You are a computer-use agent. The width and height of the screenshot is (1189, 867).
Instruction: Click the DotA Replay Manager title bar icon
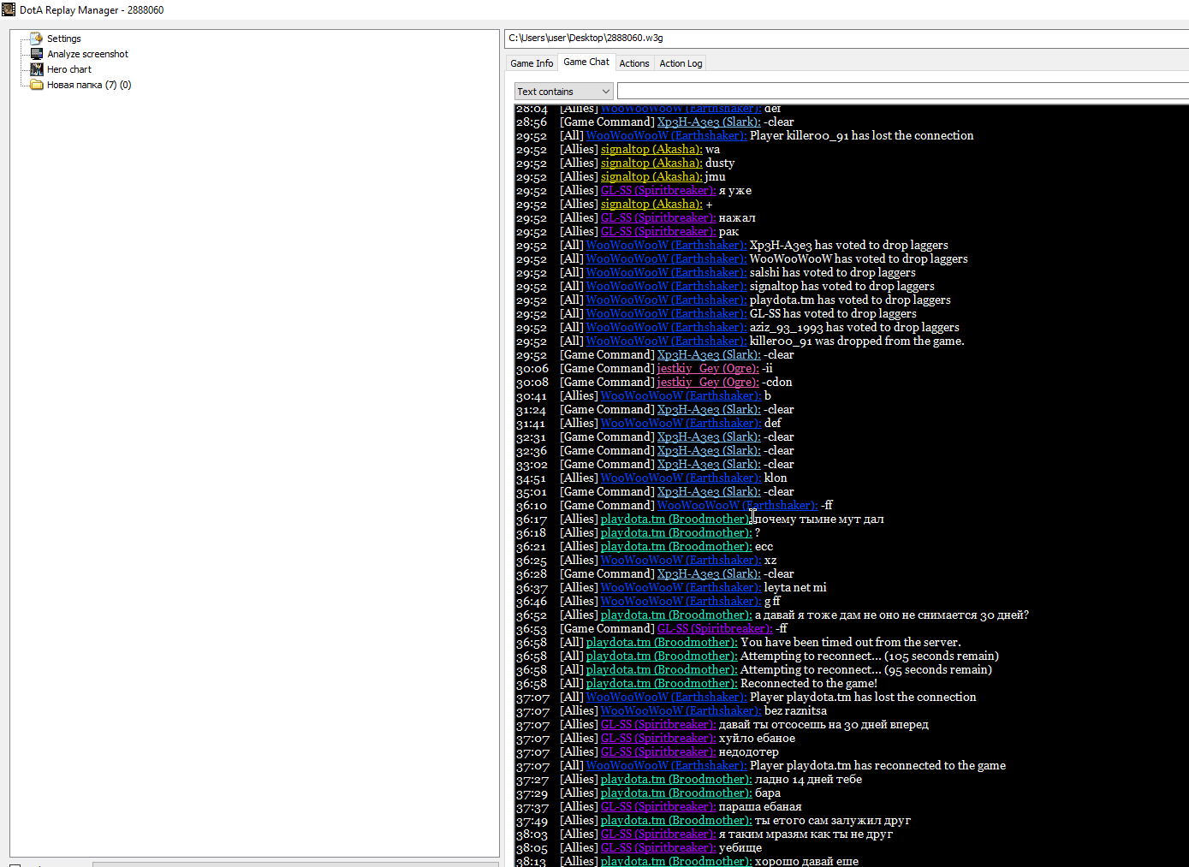(9, 9)
